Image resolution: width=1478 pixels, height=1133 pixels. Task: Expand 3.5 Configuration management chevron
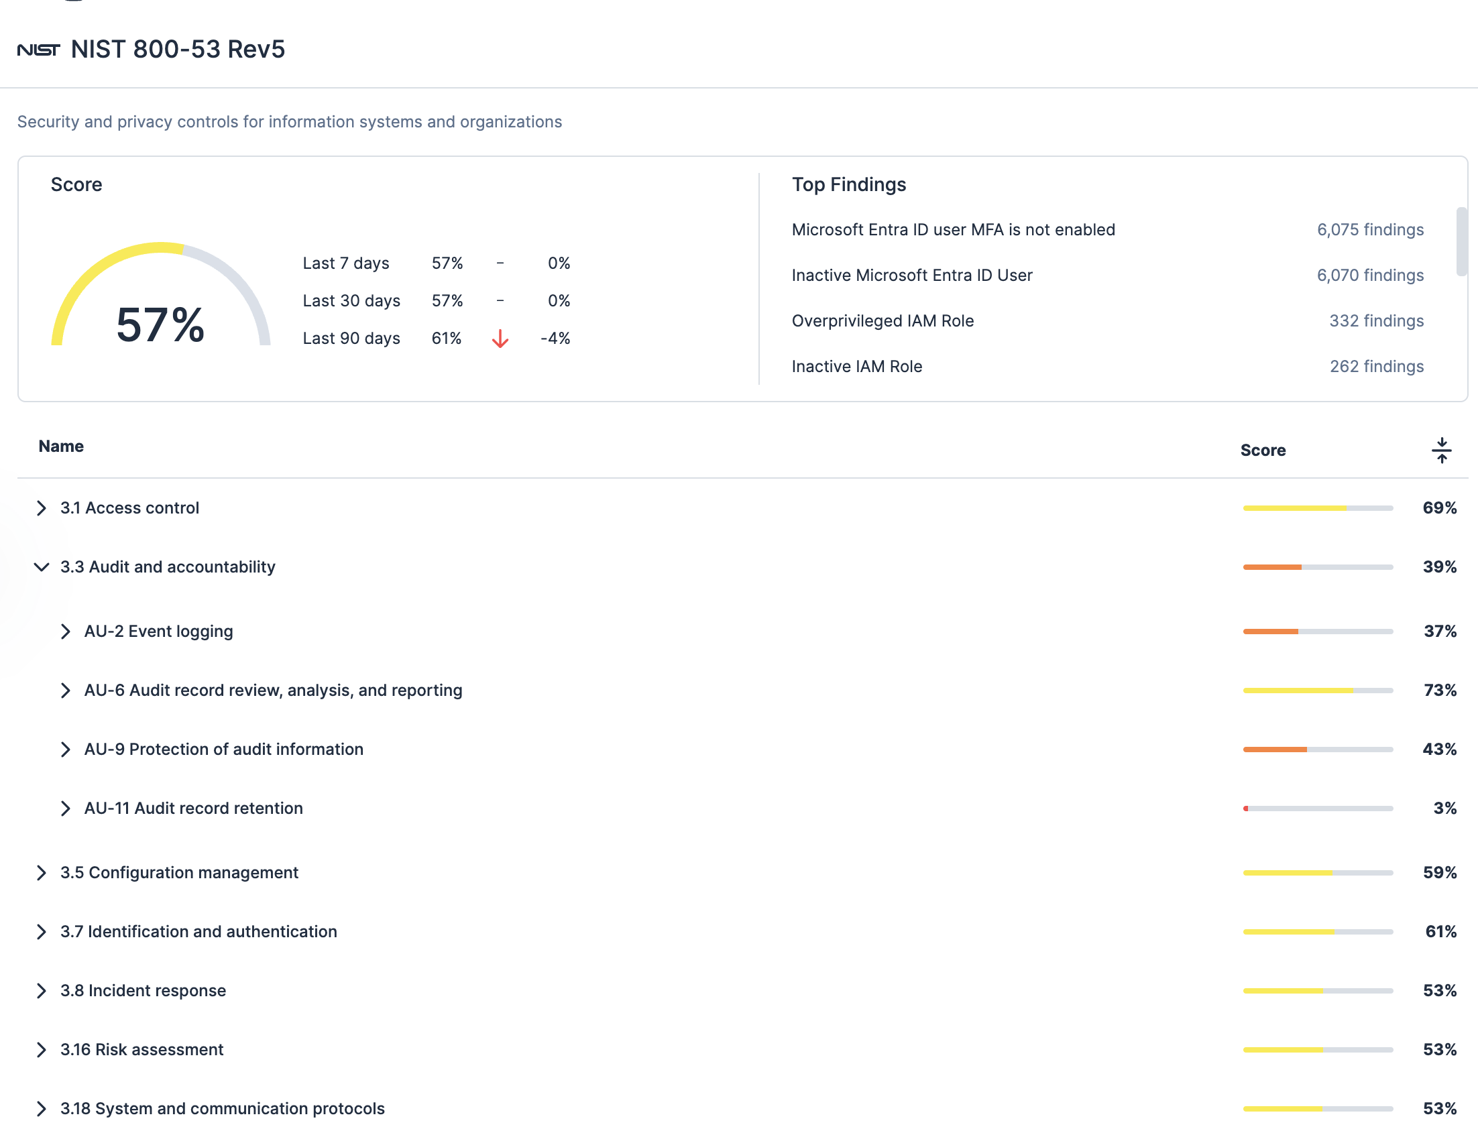point(41,873)
